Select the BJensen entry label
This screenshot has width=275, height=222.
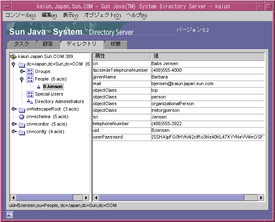click(53, 87)
